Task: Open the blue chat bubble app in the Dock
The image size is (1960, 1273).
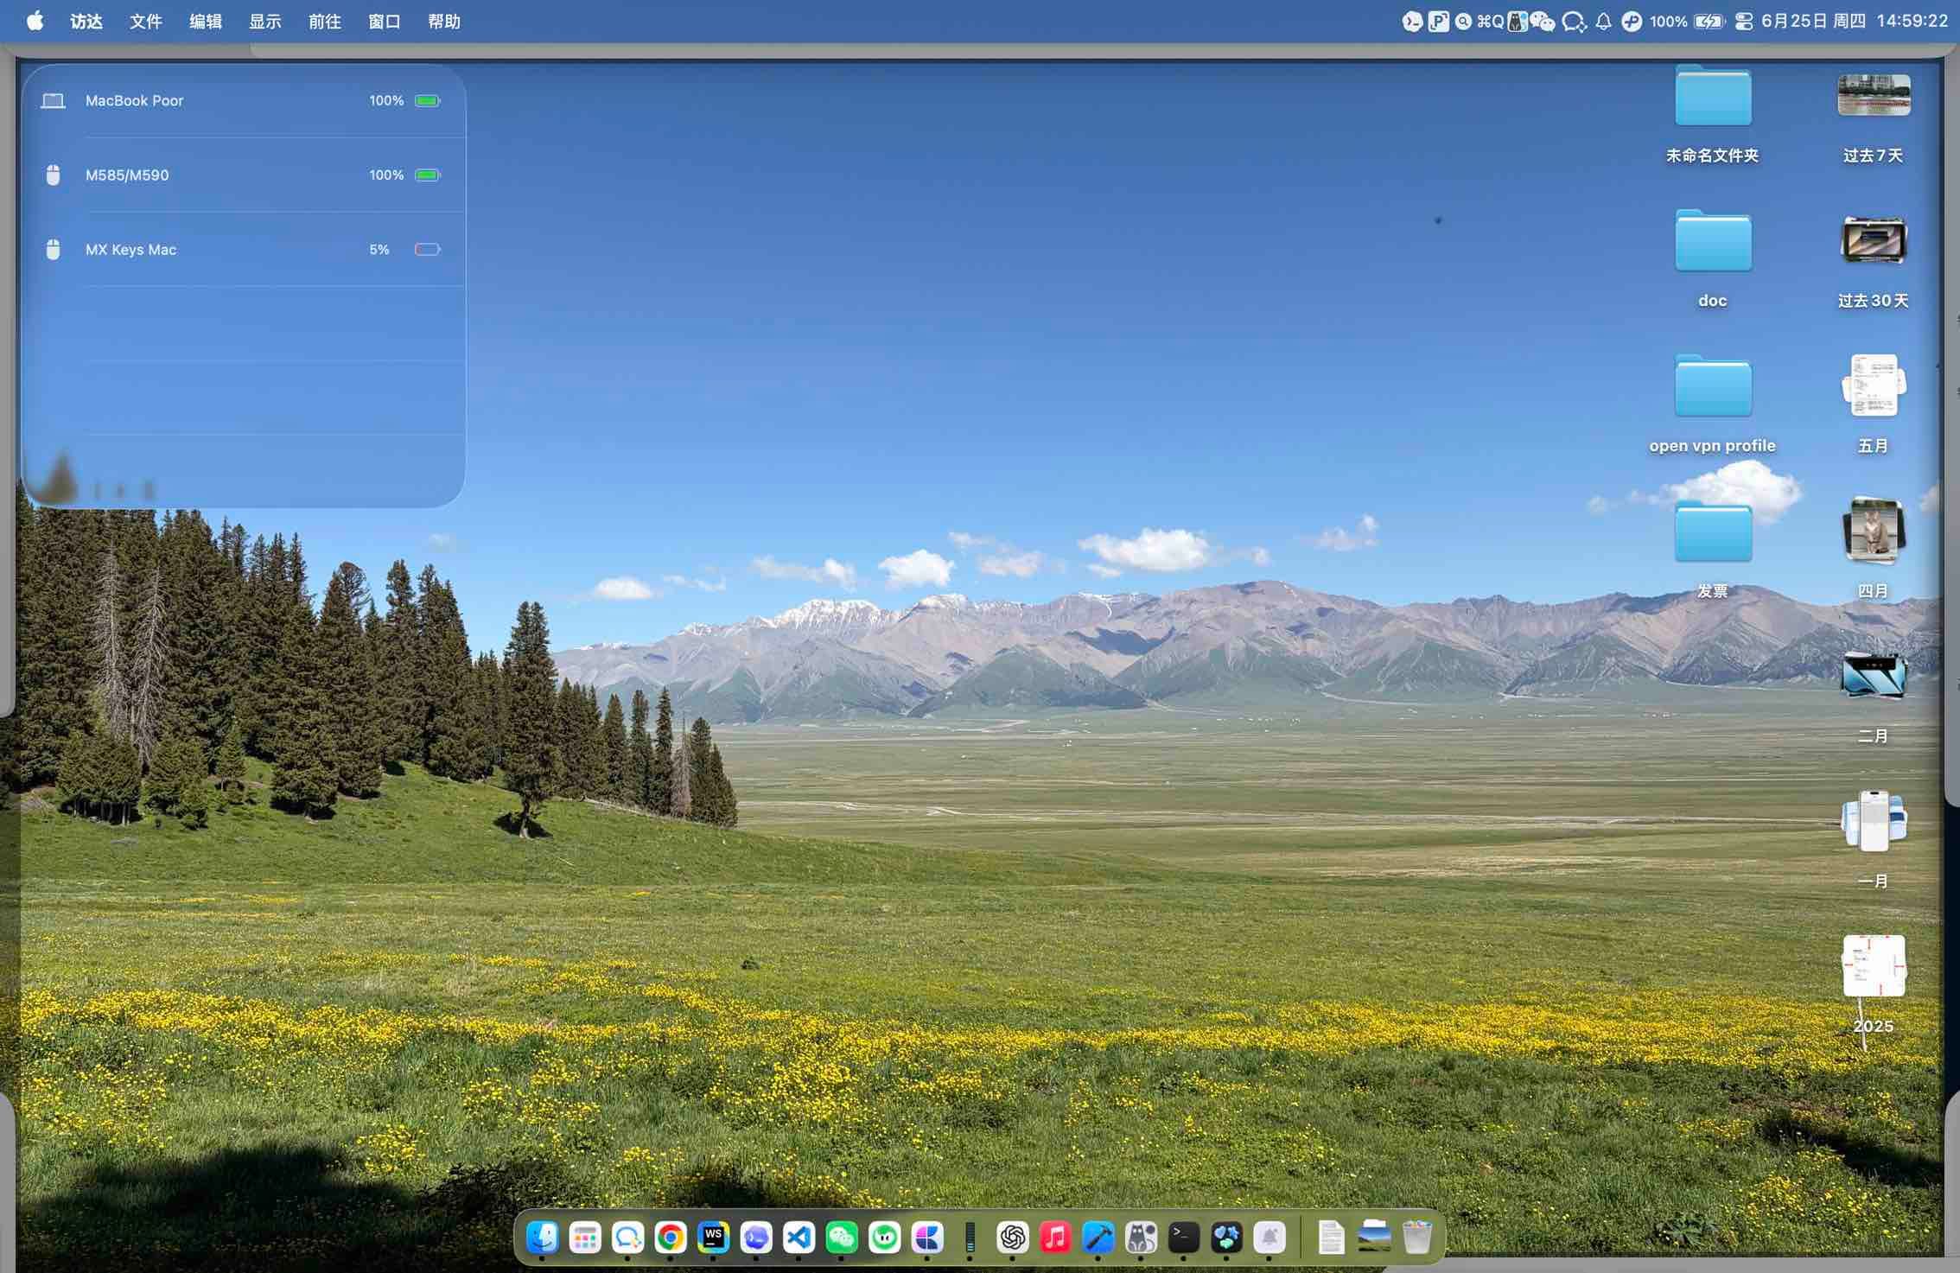Action: tap(627, 1238)
